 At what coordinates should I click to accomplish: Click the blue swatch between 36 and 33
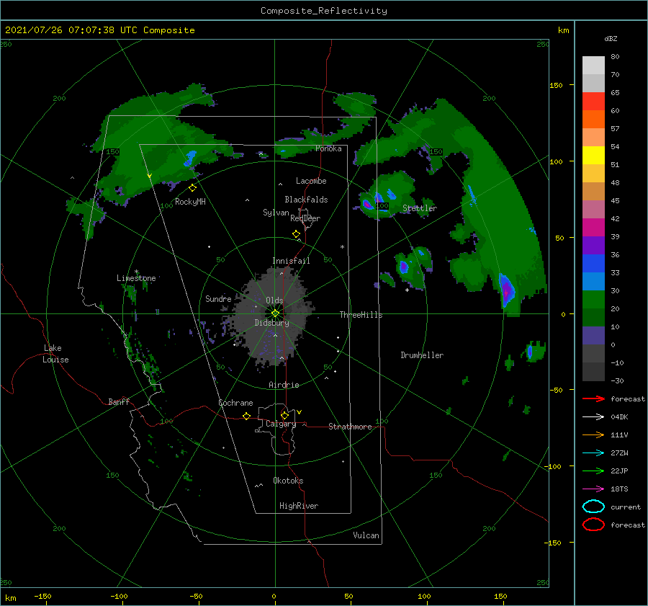click(x=593, y=263)
